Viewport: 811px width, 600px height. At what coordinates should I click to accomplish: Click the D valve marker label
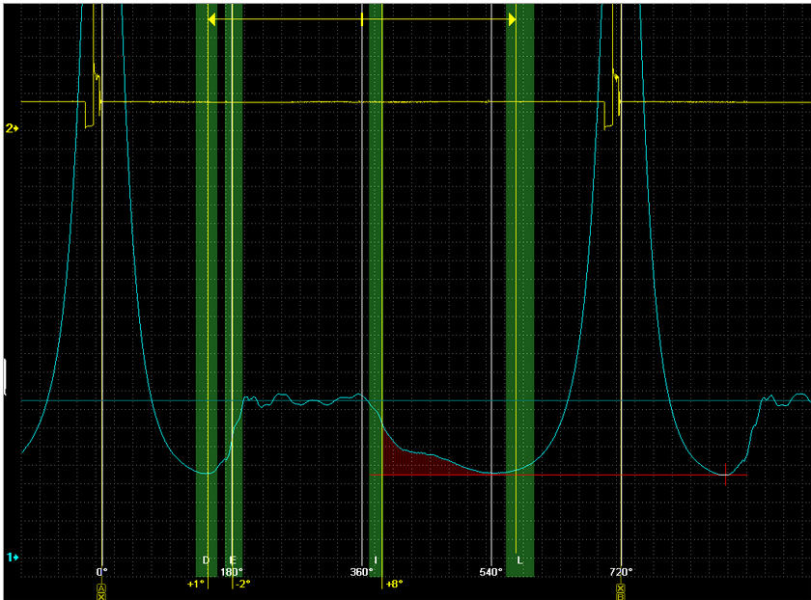click(206, 560)
